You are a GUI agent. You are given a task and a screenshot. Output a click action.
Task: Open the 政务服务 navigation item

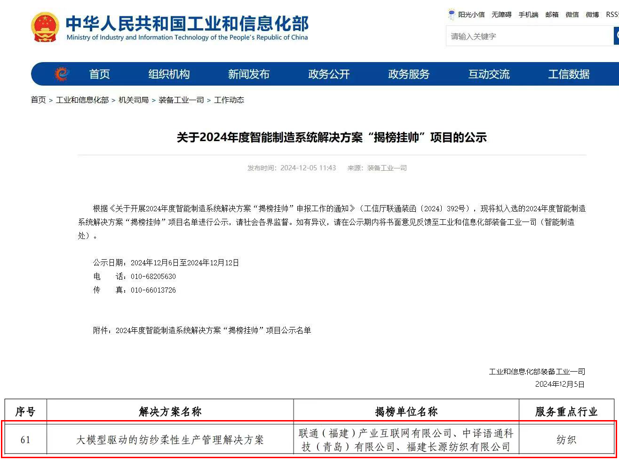[409, 74]
